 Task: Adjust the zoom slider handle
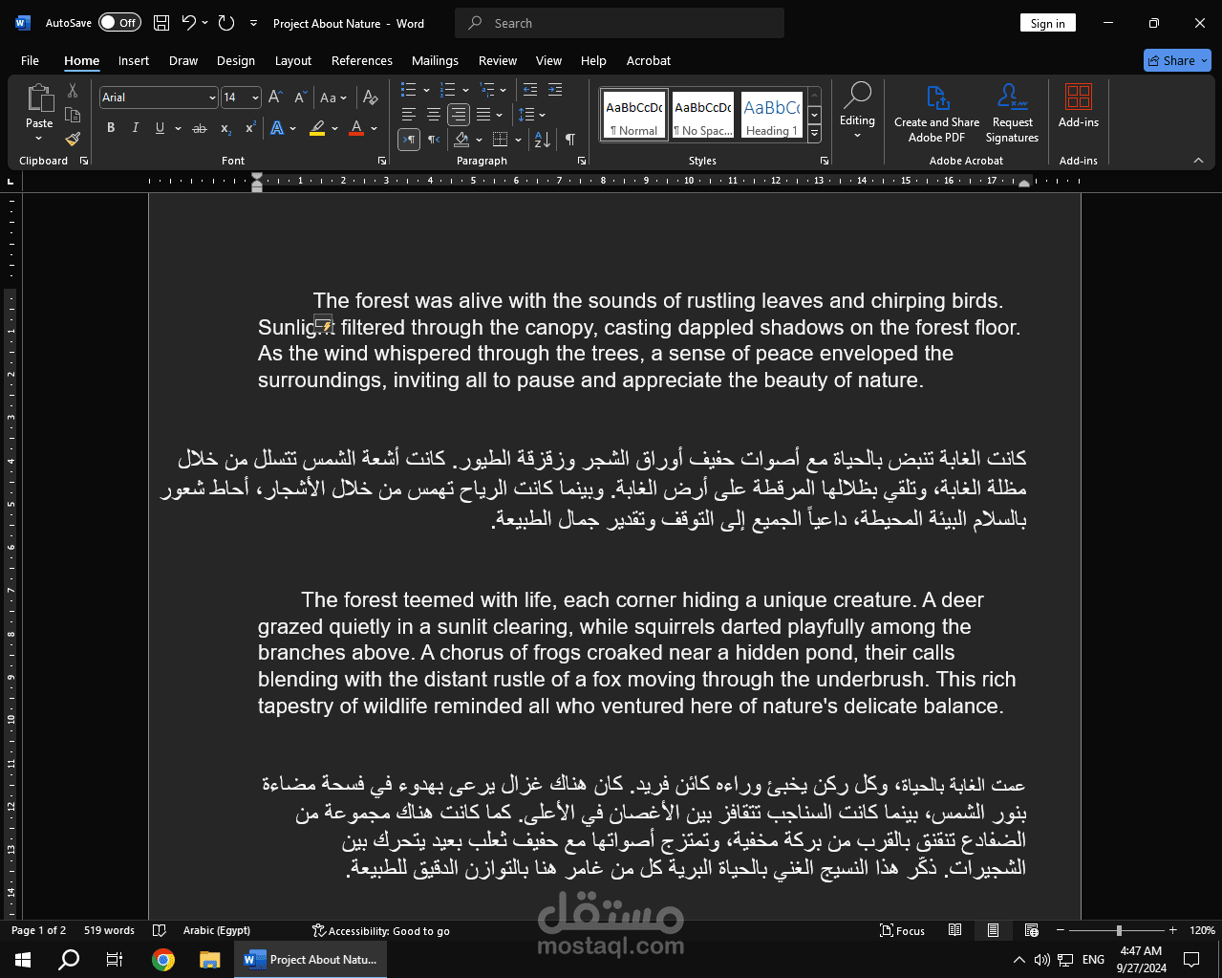point(1119,930)
